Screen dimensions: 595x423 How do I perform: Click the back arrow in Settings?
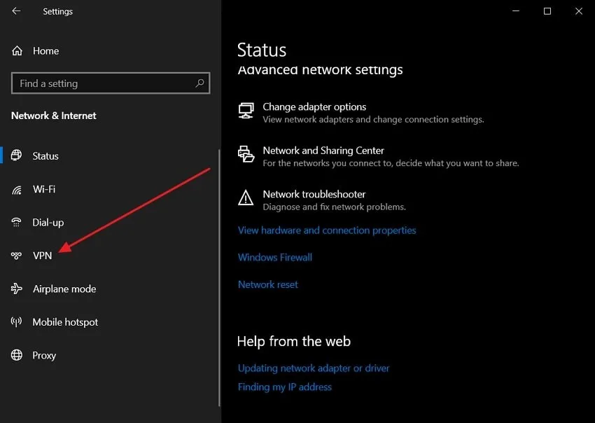click(16, 11)
